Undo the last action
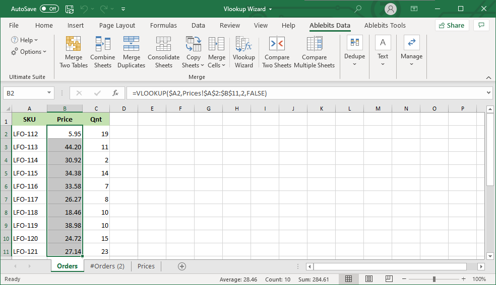This screenshot has height=285, width=496. point(84,9)
